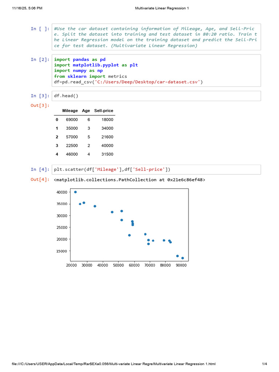Click the row index 4 in the dataframe
Image resolution: width=279 pixels, height=372 pixels.
tap(57, 154)
